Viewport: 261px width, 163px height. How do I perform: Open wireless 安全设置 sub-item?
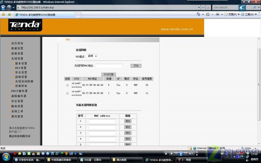[21, 72]
